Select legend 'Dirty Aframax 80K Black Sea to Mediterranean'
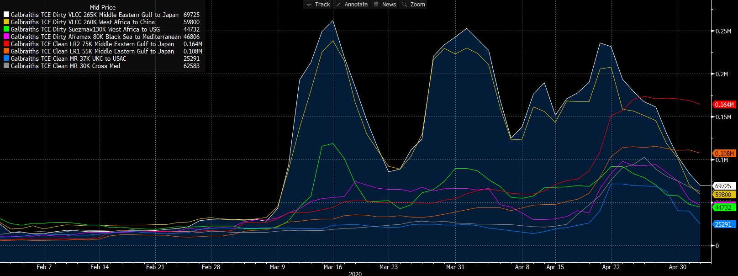The image size is (738, 276). coord(96,37)
